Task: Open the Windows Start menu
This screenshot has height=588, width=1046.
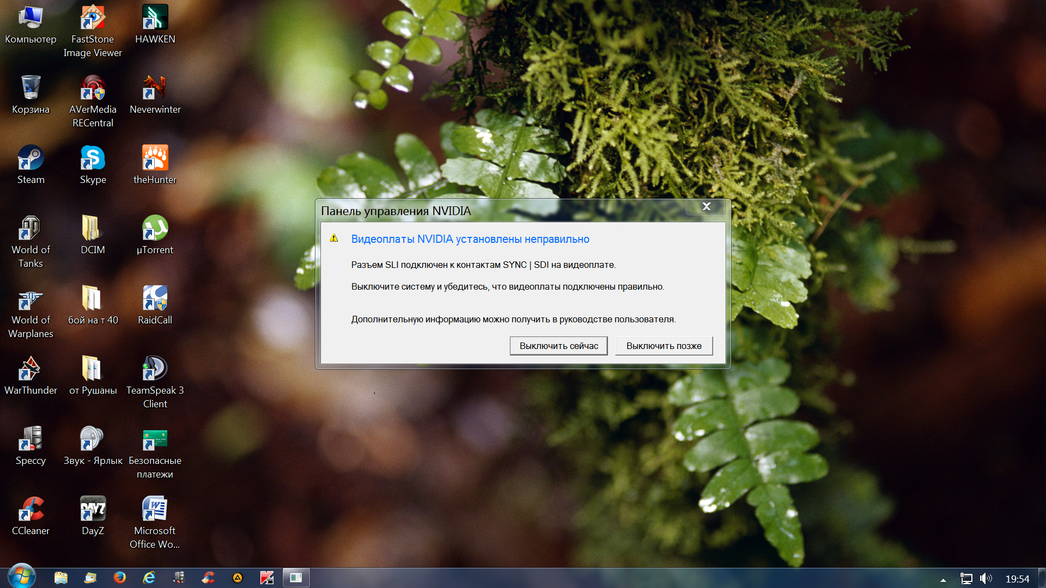Action: coord(22,577)
